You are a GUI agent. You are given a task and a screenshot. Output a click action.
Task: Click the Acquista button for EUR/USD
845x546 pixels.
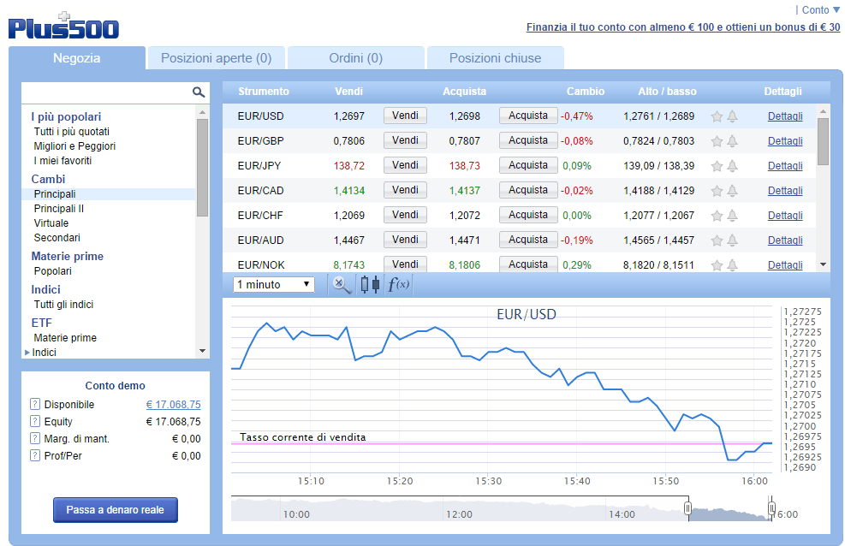point(528,116)
